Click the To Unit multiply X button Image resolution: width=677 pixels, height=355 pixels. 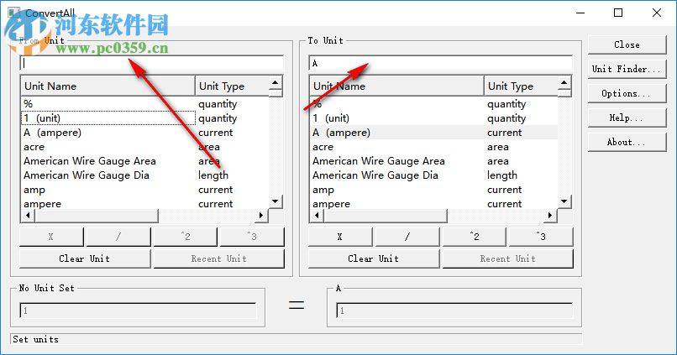[x=340, y=237]
